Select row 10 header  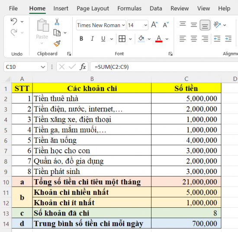[x=6, y=182]
